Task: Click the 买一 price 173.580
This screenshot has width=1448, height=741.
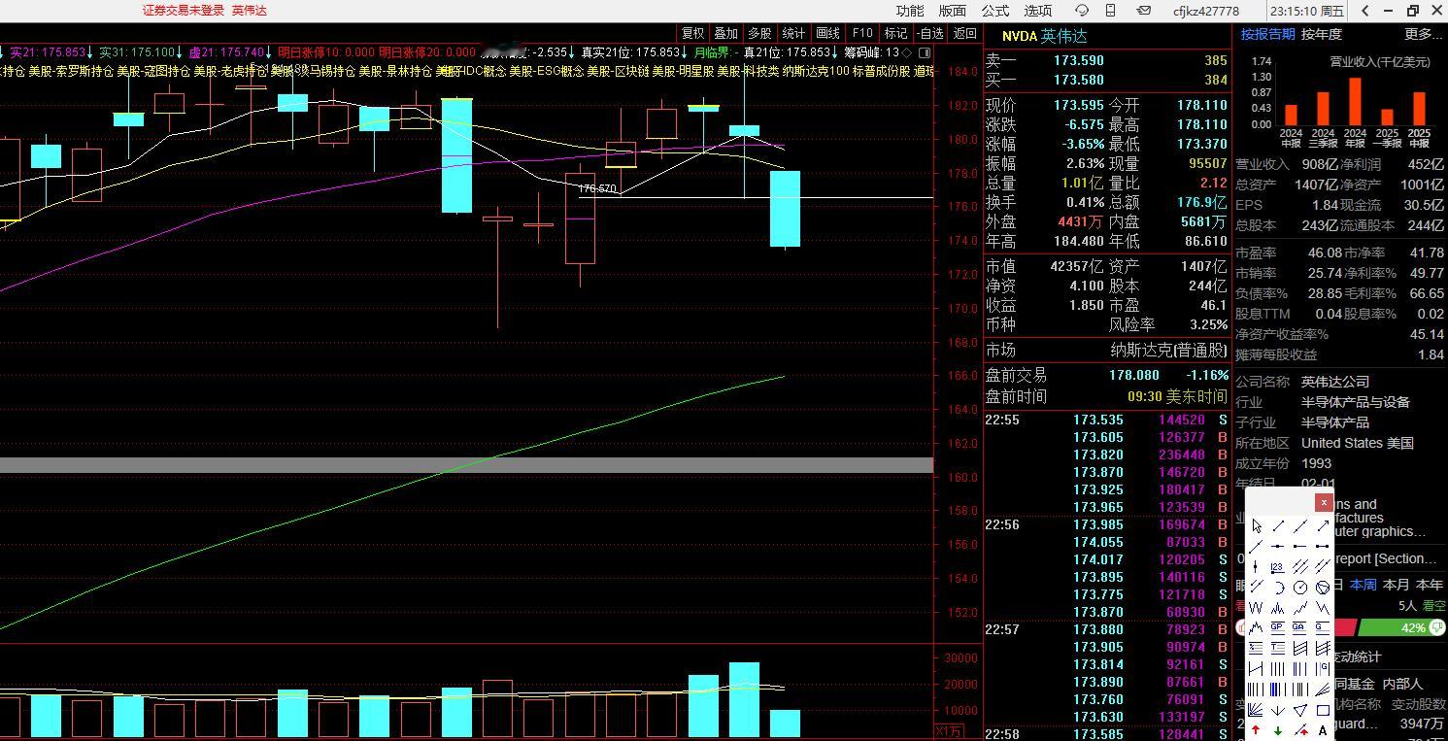Action: tap(1079, 80)
